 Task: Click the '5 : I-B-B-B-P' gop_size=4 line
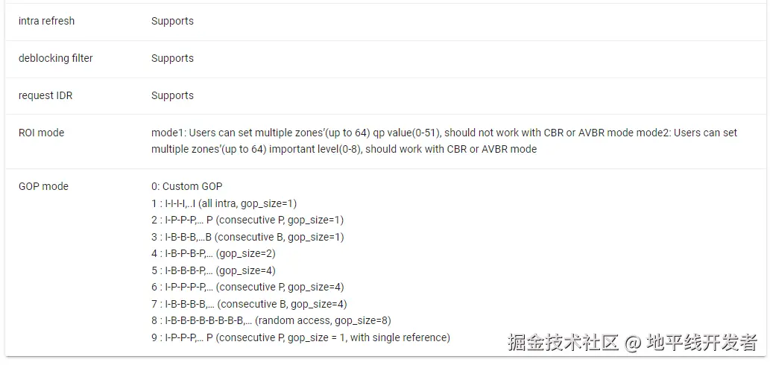[213, 270]
